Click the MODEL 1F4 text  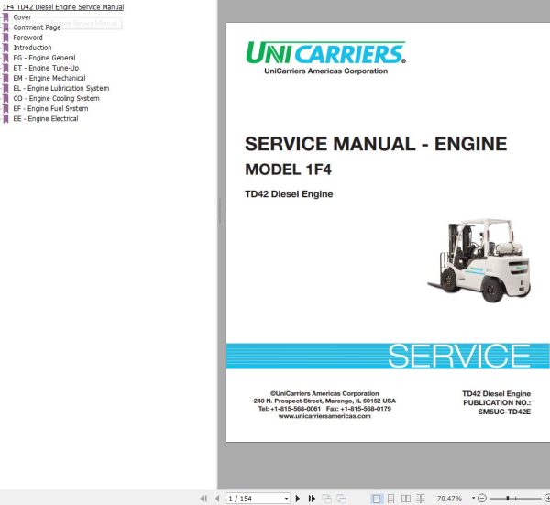tap(288, 170)
